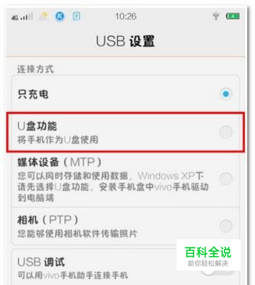Tap the weather notification icon
The image size is (255, 285).
click(x=44, y=16)
